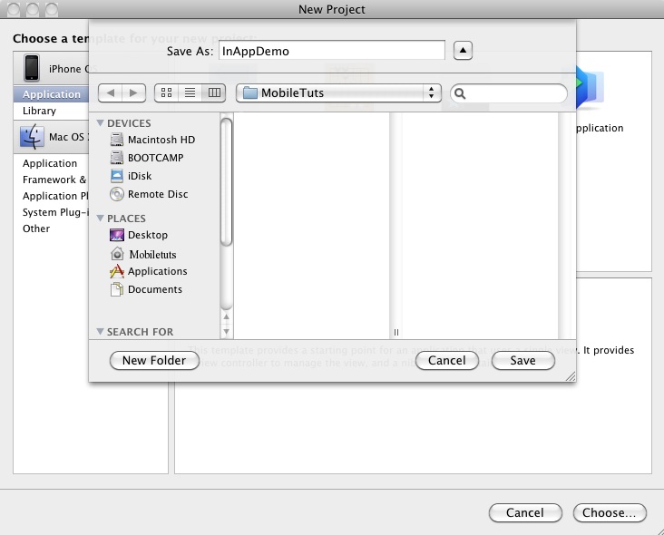Select the partly hidden application template icon

(x=591, y=88)
